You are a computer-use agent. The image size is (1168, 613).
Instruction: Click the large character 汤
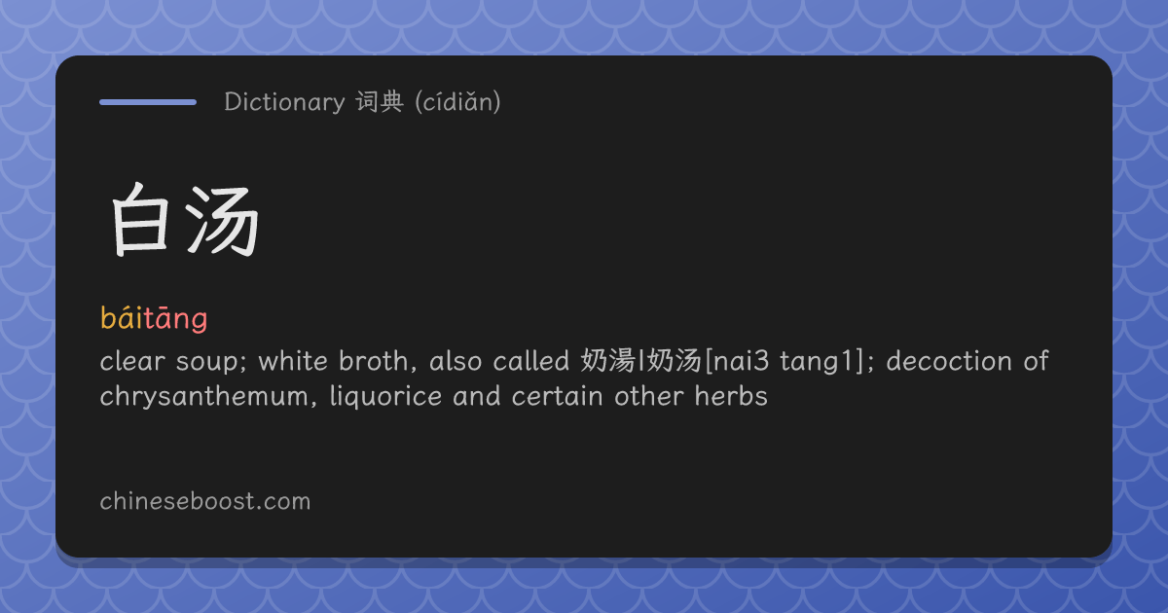pyautogui.click(x=225, y=222)
